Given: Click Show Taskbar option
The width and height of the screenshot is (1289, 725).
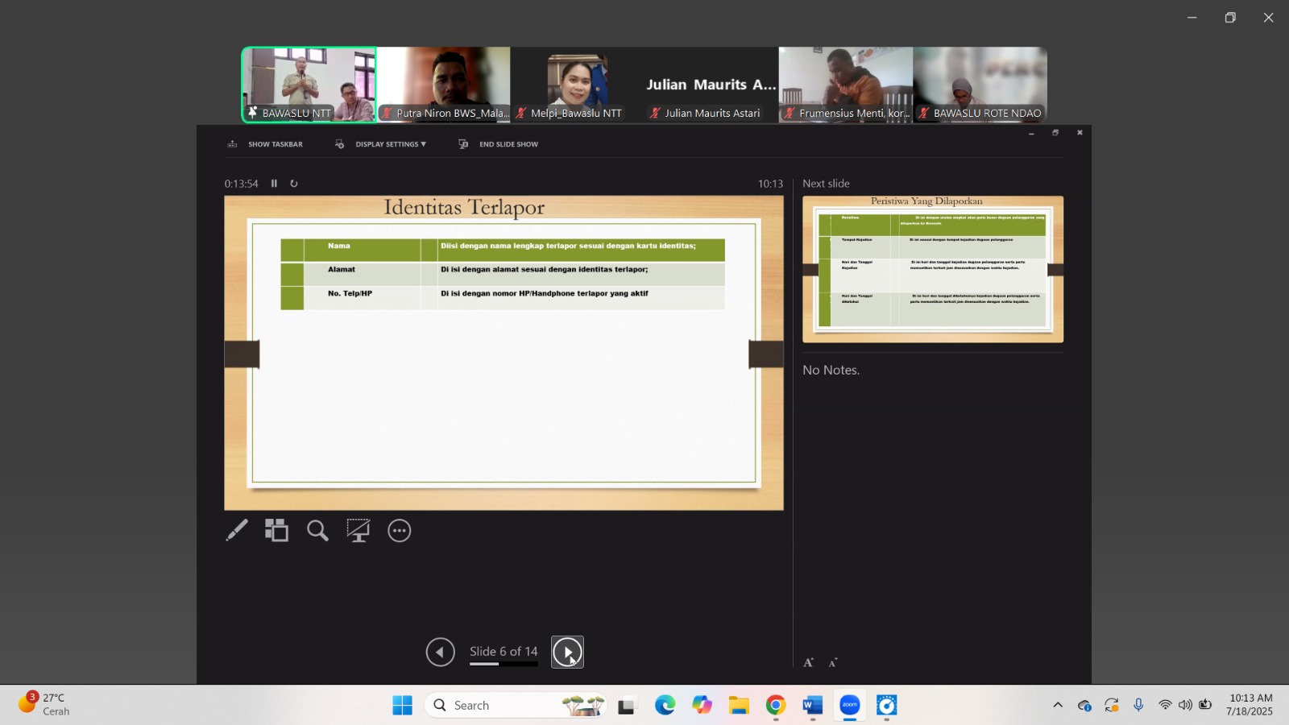Looking at the screenshot, I should [266, 144].
